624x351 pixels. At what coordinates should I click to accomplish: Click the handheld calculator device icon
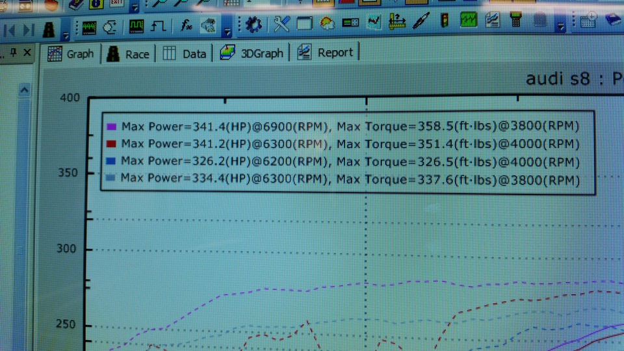coord(515,19)
